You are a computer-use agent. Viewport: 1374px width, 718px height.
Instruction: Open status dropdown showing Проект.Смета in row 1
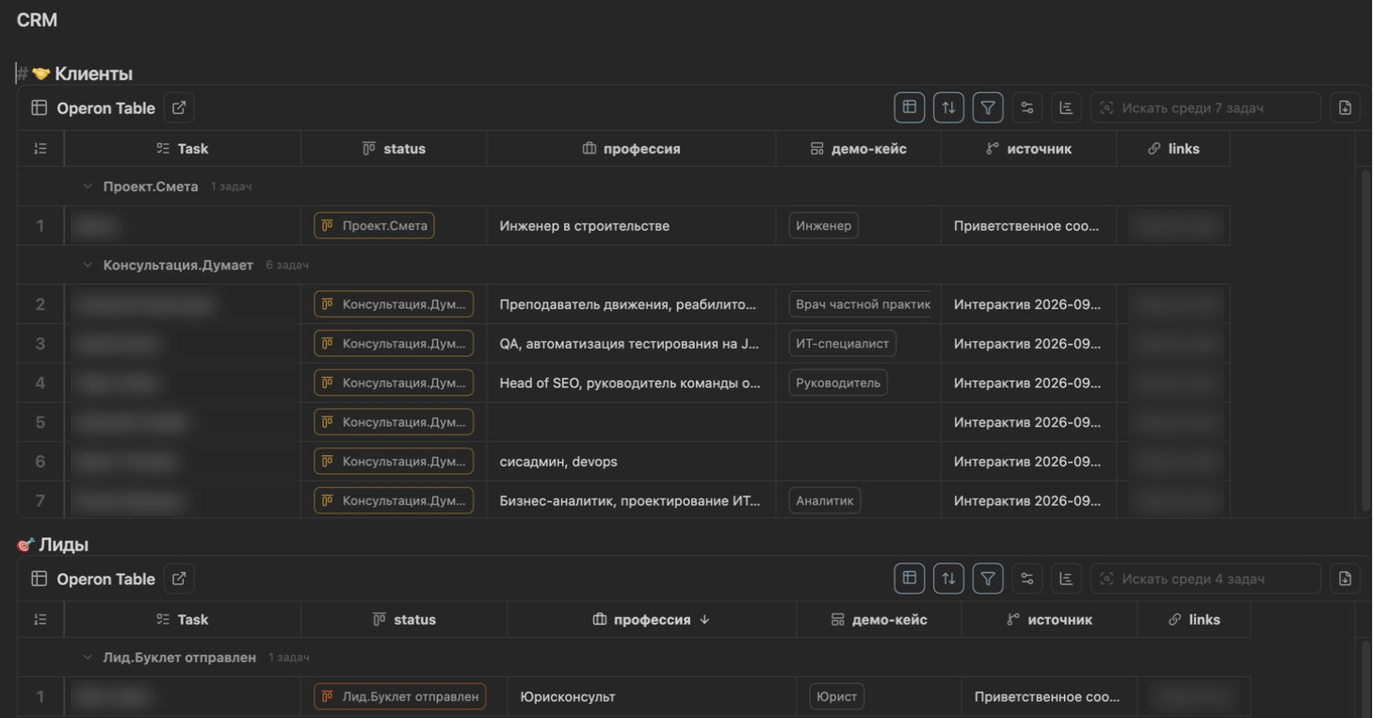pos(374,226)
